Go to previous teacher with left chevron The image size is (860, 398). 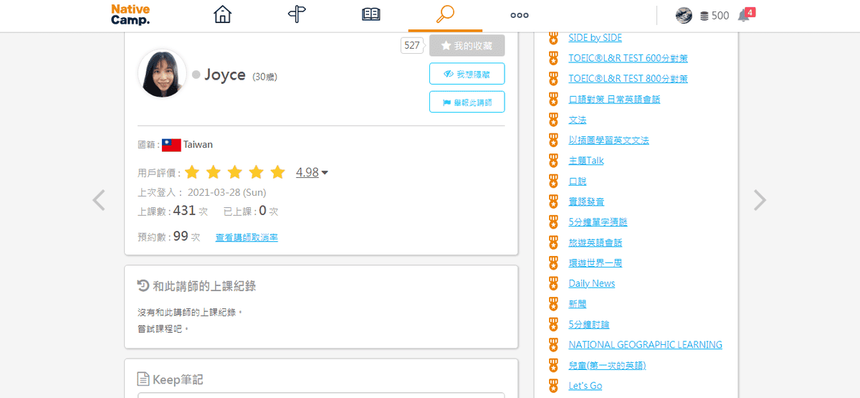tap(99, 200)
